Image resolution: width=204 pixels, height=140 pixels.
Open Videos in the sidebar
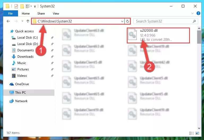pyautogui.click(x=22, y=76)
